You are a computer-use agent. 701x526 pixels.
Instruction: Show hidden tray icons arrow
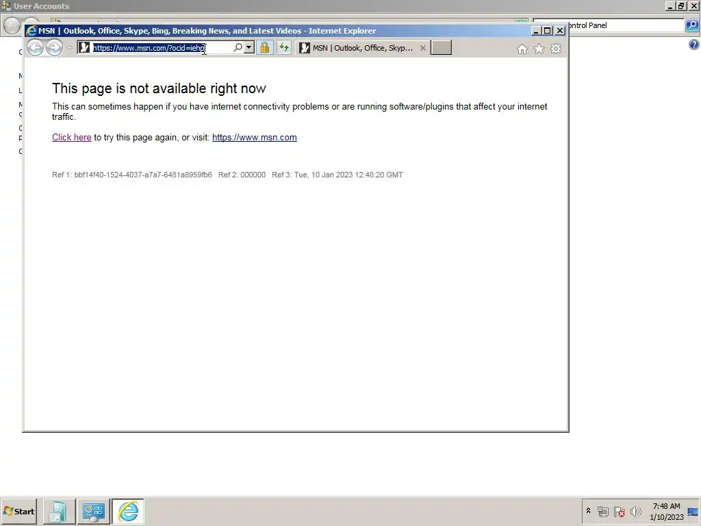point(588,511)
